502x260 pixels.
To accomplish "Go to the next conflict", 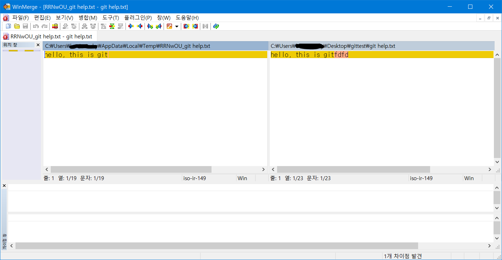I will [85, 26].
